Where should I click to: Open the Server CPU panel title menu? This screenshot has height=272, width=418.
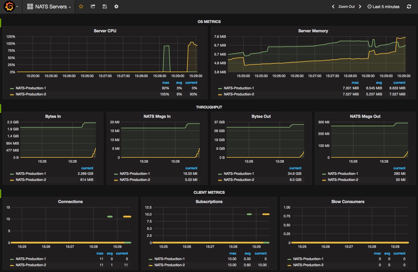pyautogui.click(x=105, y=31)
